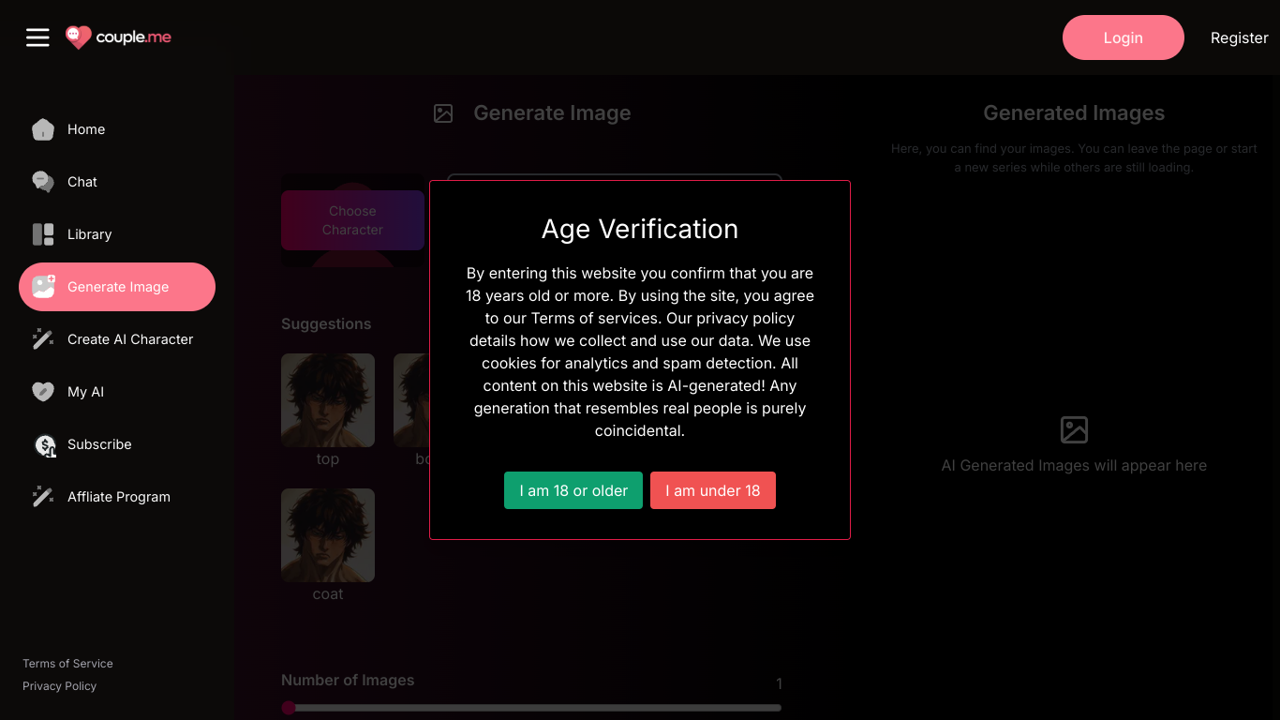This screenshot has width=1280, height=720.
Task: Open Affliate Program page
Action: (x=117, y=497)
